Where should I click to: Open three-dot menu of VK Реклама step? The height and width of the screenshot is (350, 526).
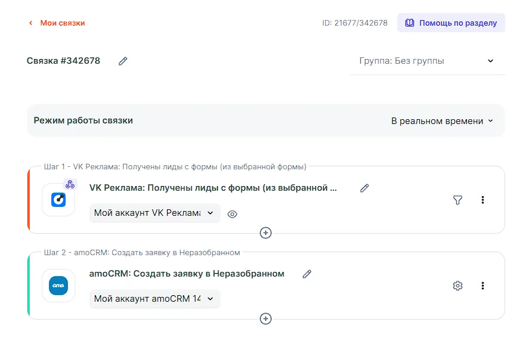[x=482, y=200]
